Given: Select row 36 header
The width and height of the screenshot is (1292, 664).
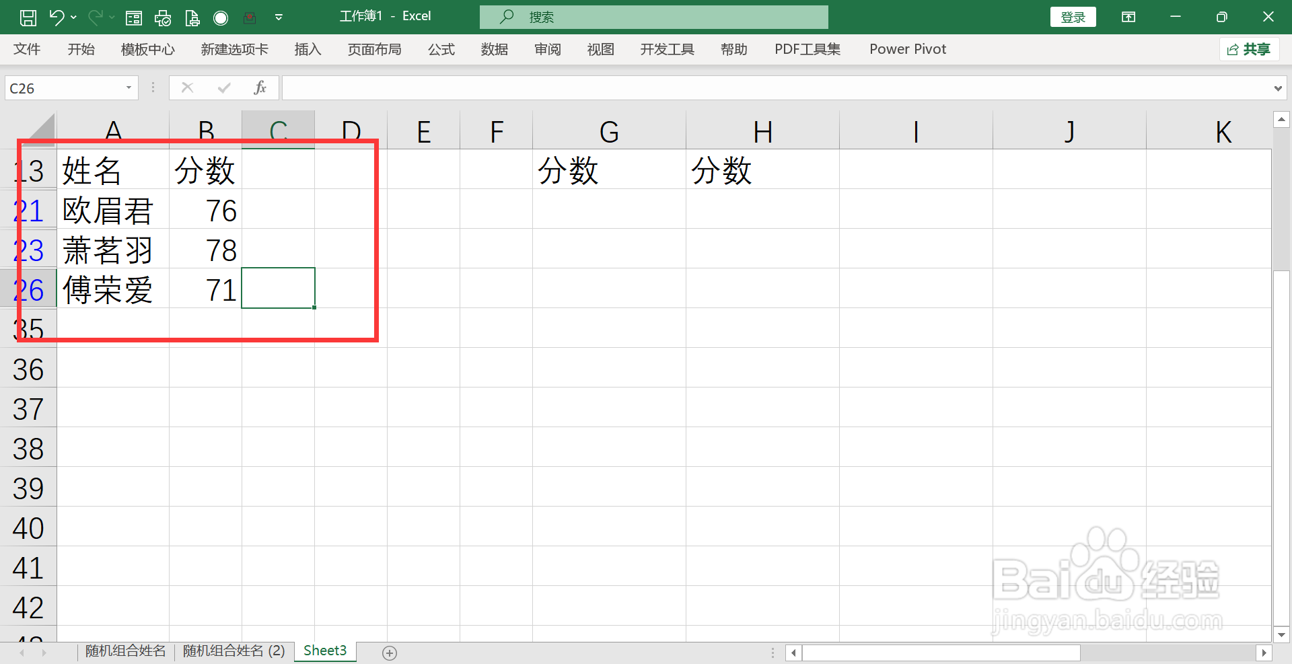Looking at the screenshot, I should (28, 368).
